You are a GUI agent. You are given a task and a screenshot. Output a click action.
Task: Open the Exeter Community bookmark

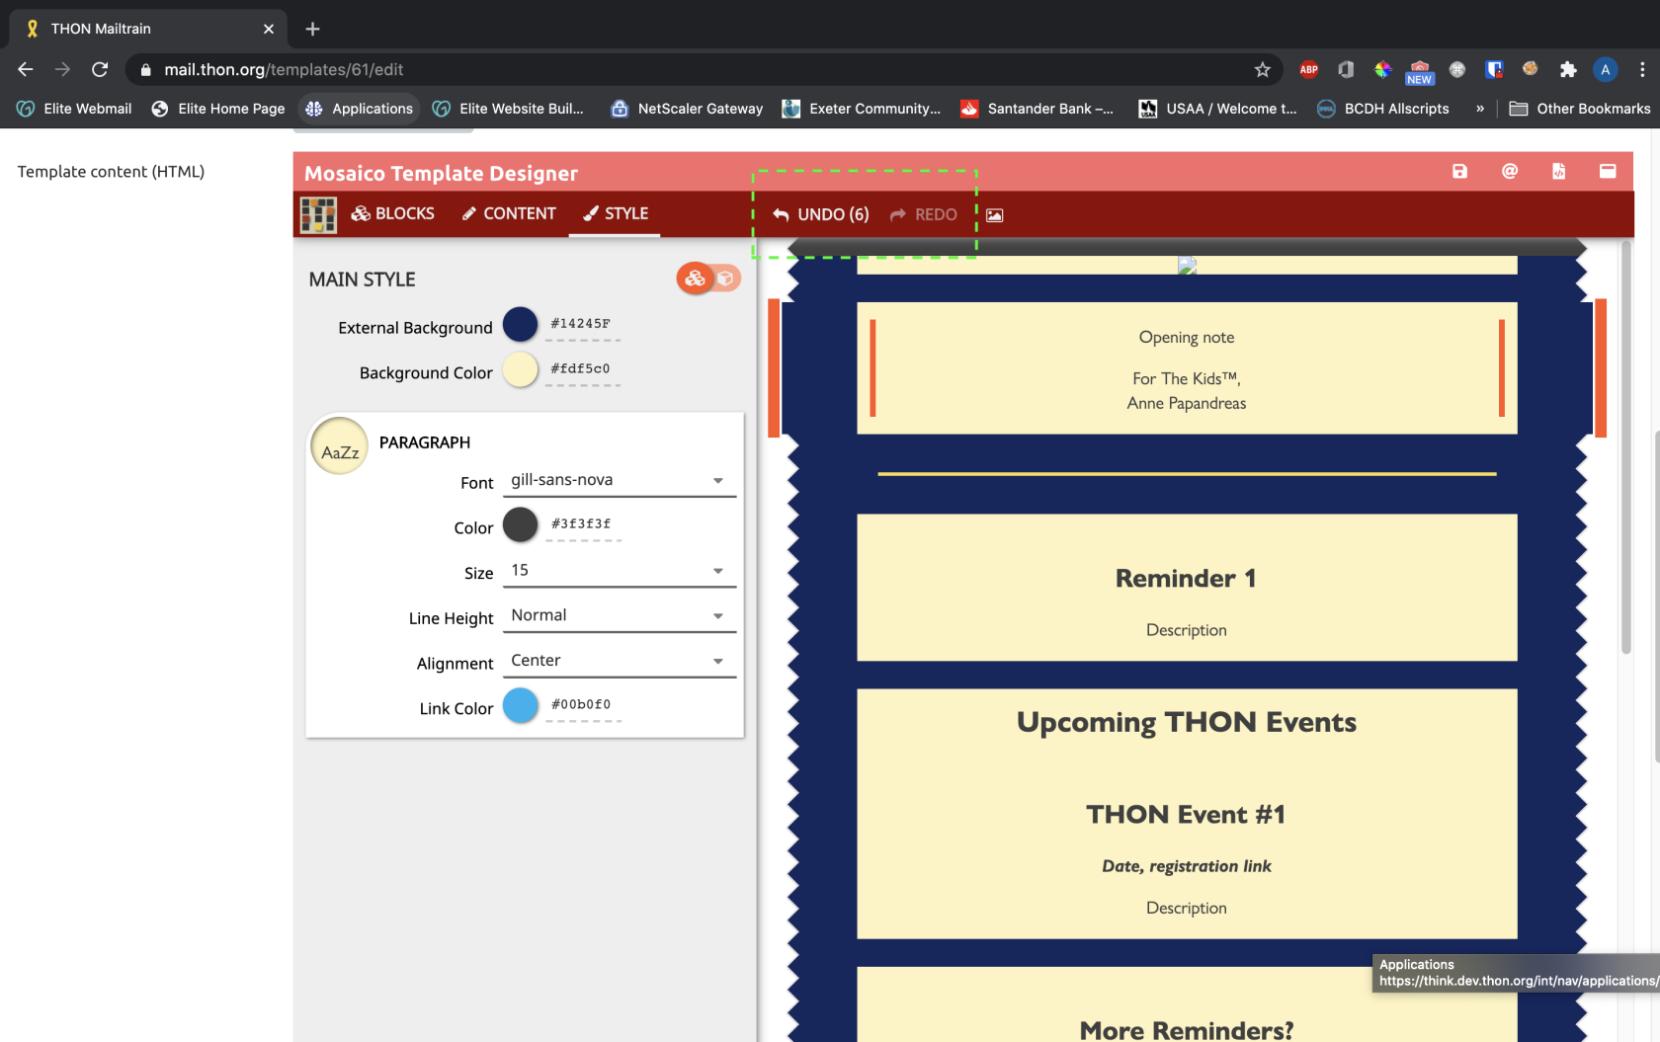(x=862, y=109)
